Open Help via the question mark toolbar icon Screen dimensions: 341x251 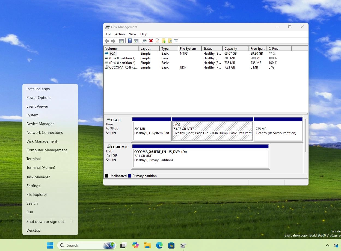[x=130, y=41]
